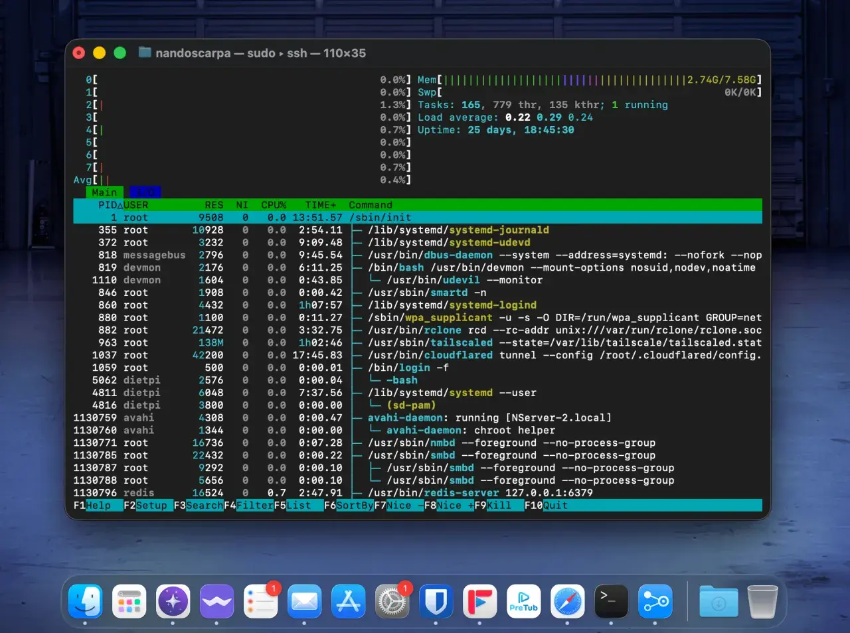Click the "Uptime: 25 days" text
This screenshot has height=633, width=850.
pyautogui.click(x=496, y=130)
